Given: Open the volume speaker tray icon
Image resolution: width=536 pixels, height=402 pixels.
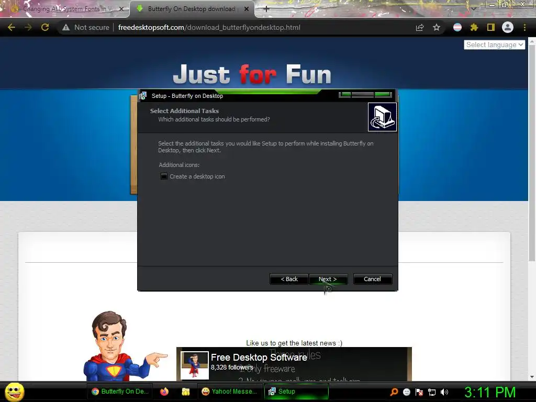Looking at the screenshot, I should (x=444, y=392).
